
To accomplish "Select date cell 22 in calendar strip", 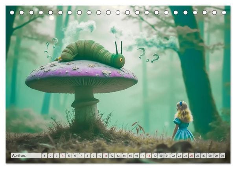I will click(173, 156).
